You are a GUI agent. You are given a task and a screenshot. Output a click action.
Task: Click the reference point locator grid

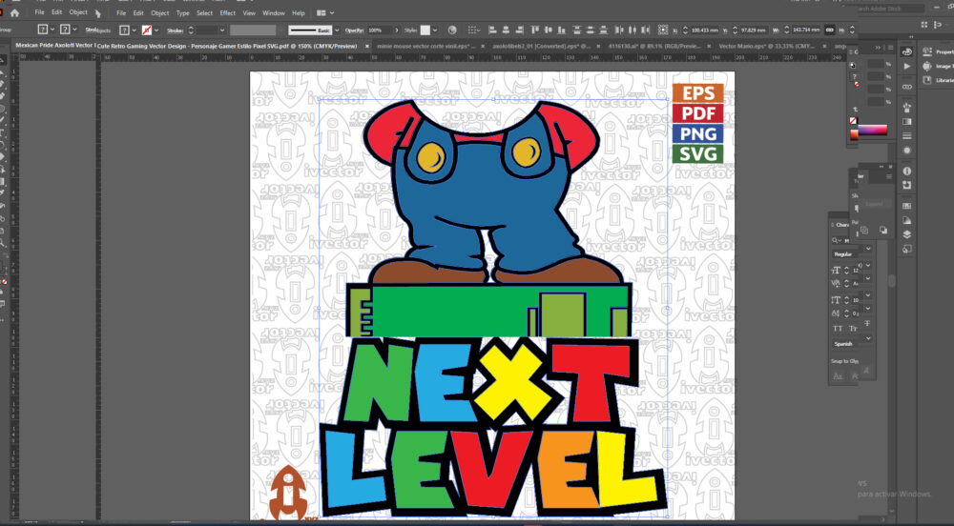[x=663, y=30]
